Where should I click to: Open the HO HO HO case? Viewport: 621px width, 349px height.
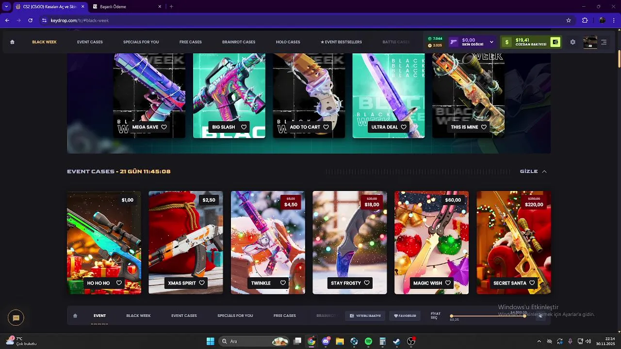[104, 242]
